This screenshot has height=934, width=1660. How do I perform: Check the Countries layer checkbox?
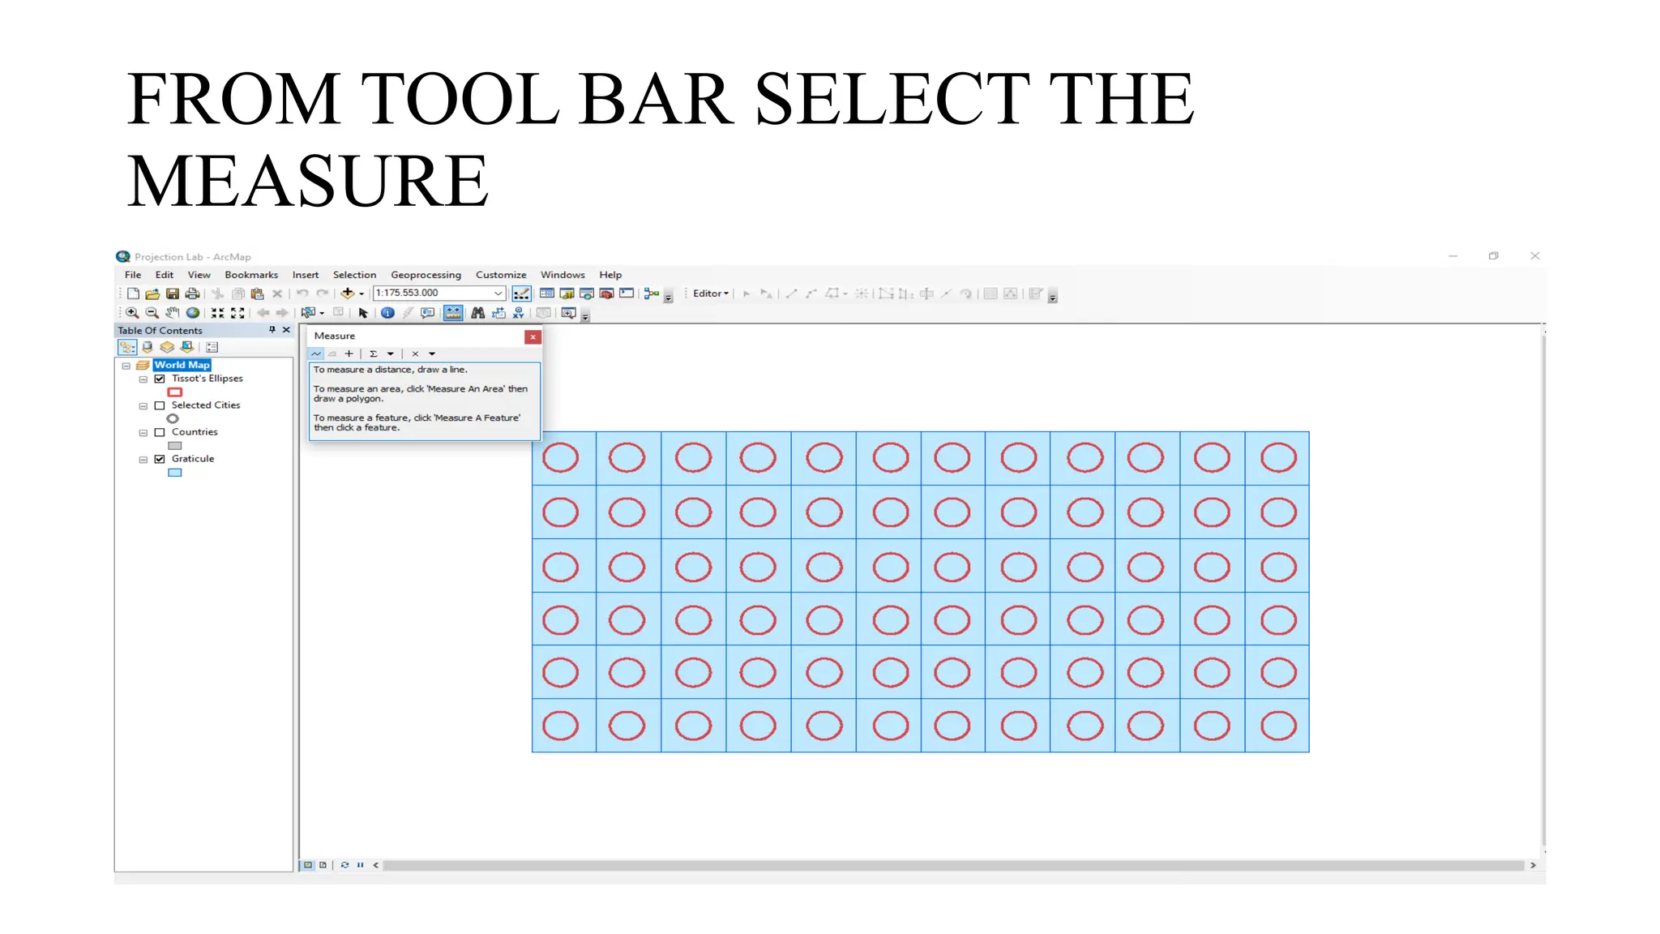[x=160, y=432]
